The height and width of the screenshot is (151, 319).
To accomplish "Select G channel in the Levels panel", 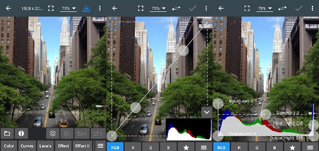I will (257, 148).
